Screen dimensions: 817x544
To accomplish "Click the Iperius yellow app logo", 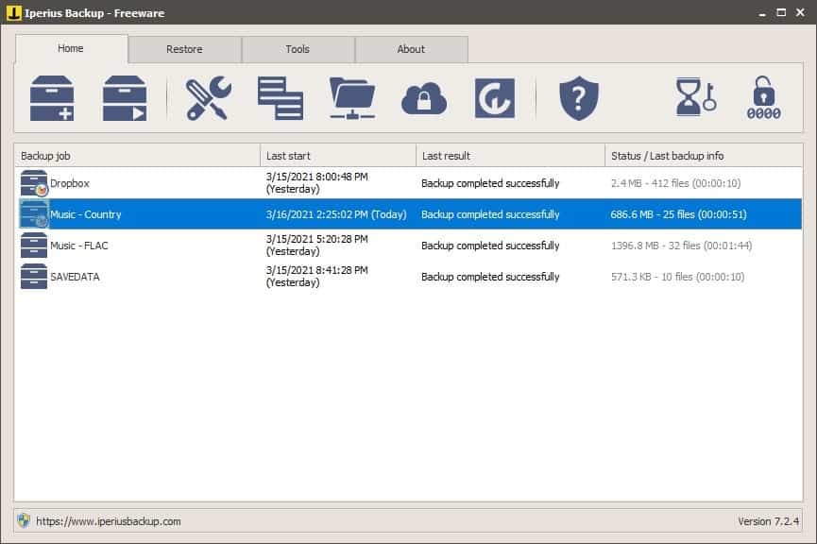I will [14, 12].
